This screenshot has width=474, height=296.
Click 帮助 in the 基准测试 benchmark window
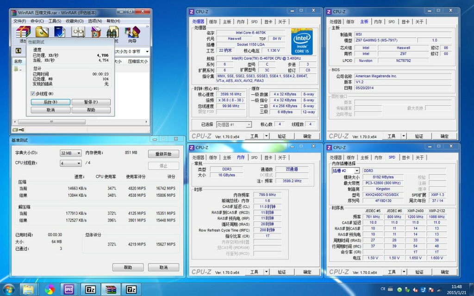point(128,268)
